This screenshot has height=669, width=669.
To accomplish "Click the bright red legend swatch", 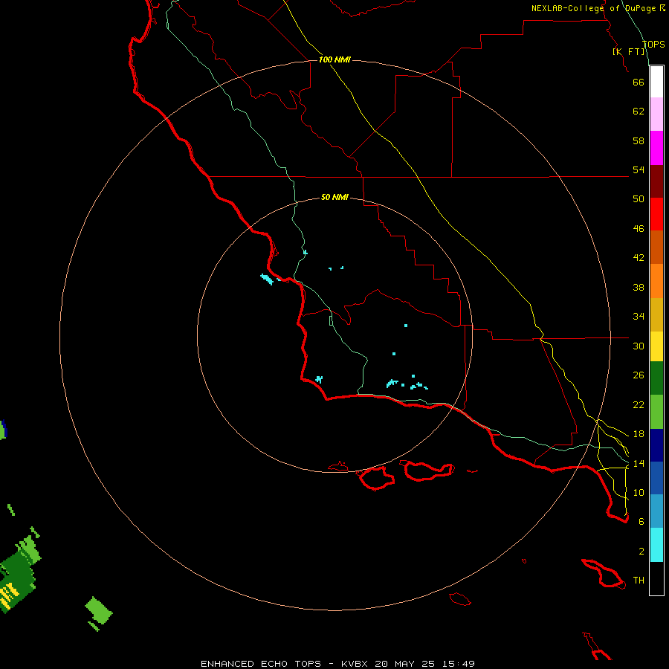I will coord(656,214).
